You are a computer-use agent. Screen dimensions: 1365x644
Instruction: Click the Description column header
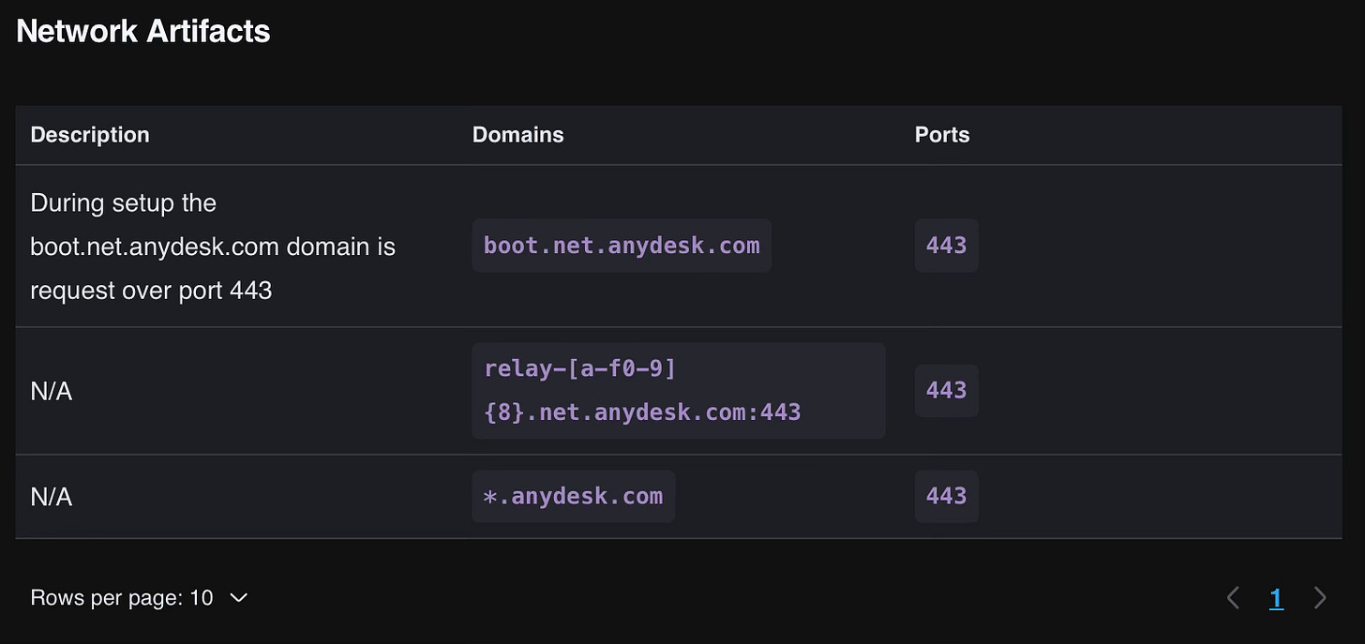pyautogui.click(x=90, y=135)
